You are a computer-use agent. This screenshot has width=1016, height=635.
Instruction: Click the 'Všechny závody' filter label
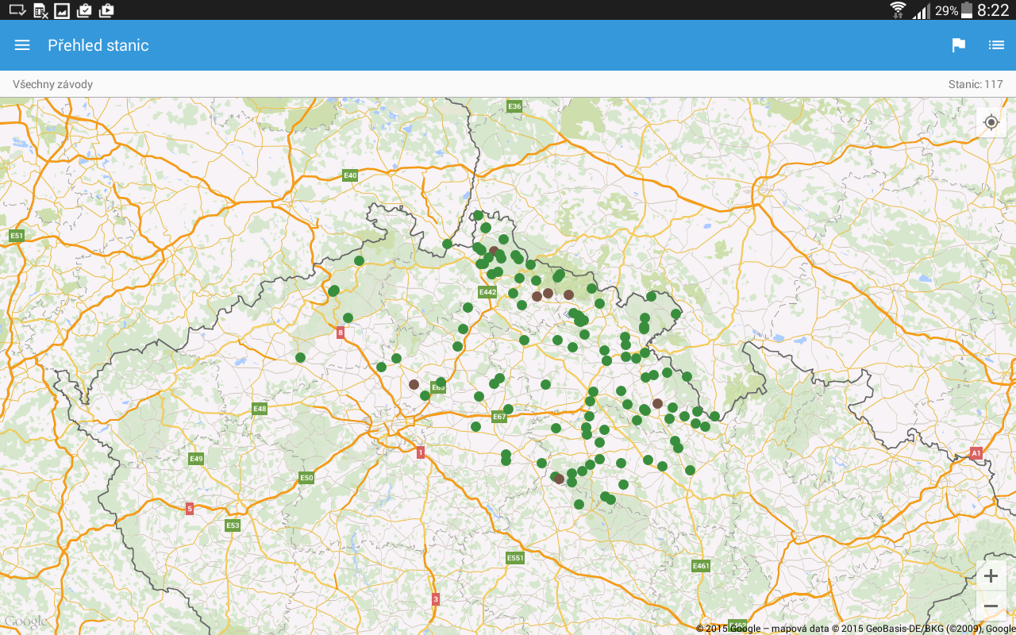[52, 84]
